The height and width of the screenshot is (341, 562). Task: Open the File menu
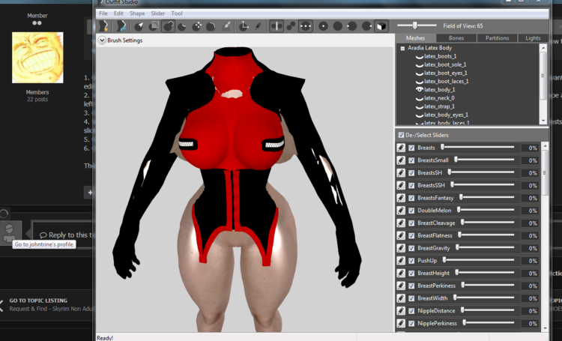click(x=103, y=13)
